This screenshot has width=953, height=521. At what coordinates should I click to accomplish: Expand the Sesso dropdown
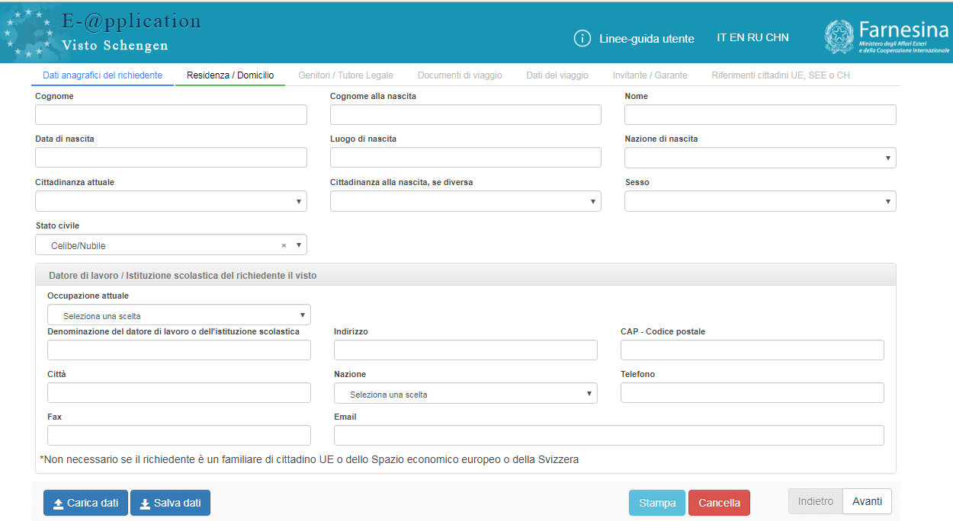click(760, 201)
